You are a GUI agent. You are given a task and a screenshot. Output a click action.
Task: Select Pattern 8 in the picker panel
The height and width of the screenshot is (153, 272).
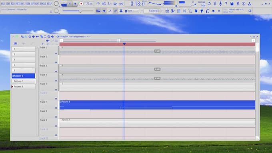pyautogui.click(x=23, y=86)
